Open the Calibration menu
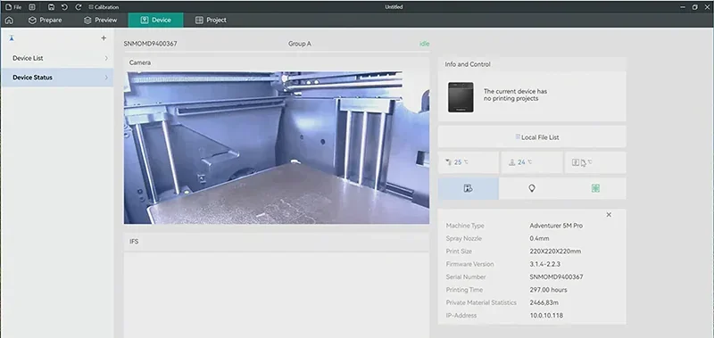The width and height of the screenshot is (714, 338). point(104,7)
